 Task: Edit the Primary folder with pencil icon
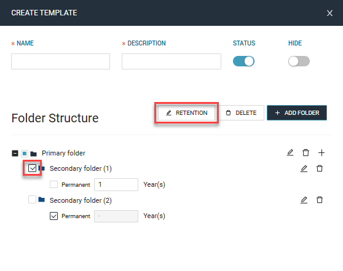tap(290, 152)
